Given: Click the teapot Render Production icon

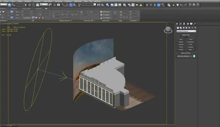Looking at the screenshot, I should [137, 5].
